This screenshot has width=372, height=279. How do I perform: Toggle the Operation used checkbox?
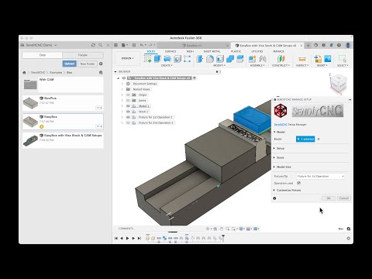298,183
